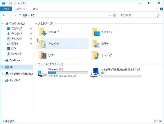
Task: Open the ファイル menu tab
Action: point(6,9)
